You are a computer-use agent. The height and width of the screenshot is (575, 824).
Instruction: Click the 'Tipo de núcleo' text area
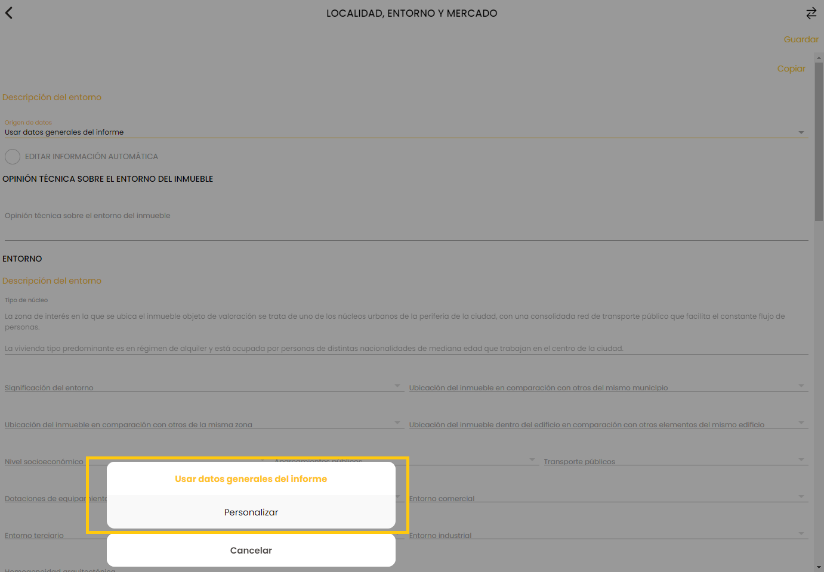(406, 332)
